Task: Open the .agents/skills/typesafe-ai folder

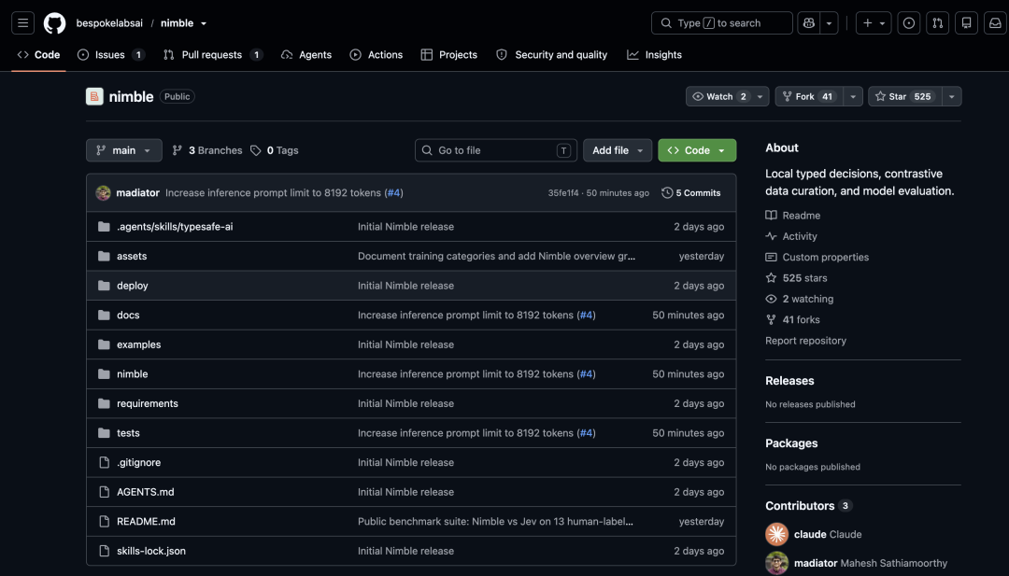Action: tap(175, 227)
